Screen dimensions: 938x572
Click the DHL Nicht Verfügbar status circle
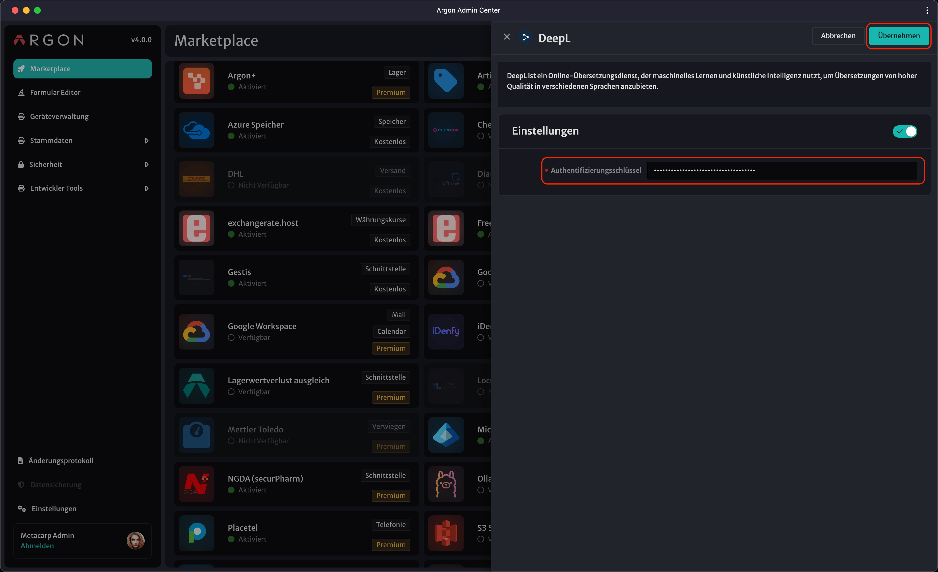(x=231, y=185)
